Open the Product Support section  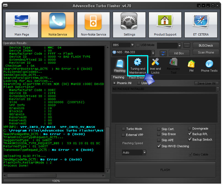click(x=165, y=25)
